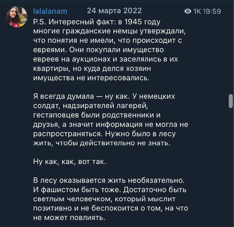Screen dimensions: 234x227
Task: Open the lalalanam channel name link
Action: 50,11
